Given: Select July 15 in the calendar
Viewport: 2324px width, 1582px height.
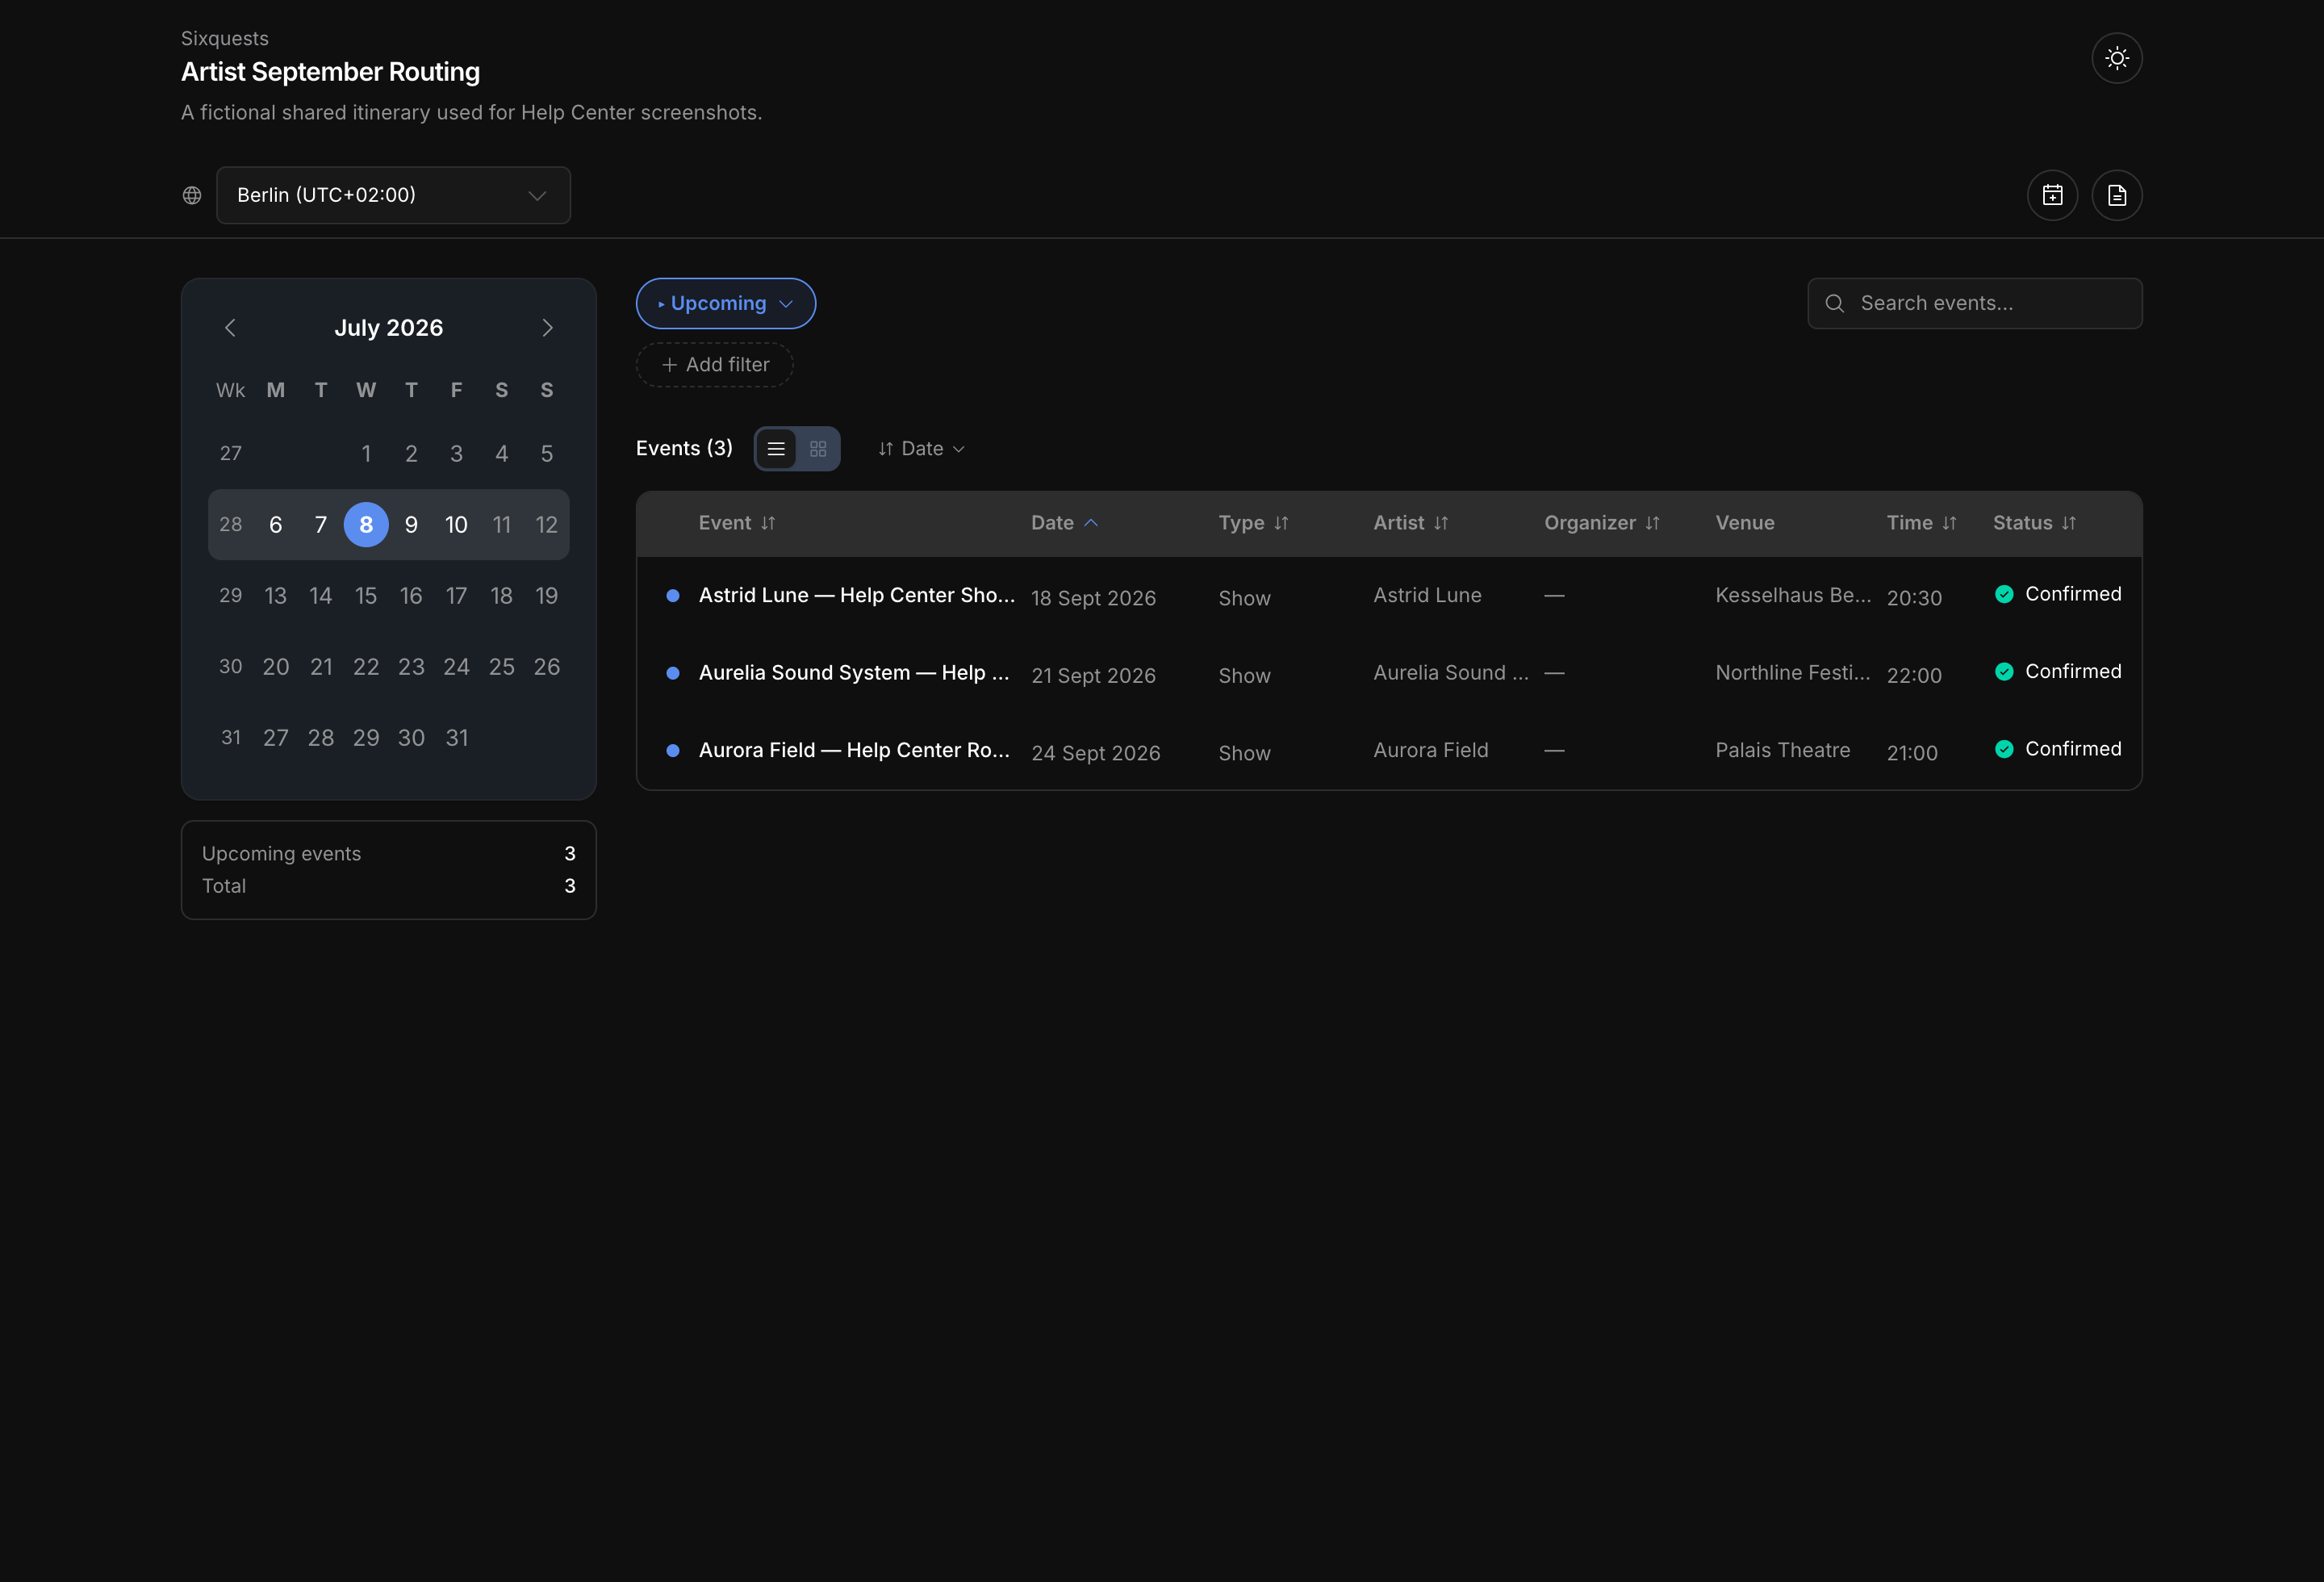Looking at the screenshot, I should (x=366, y=596).
